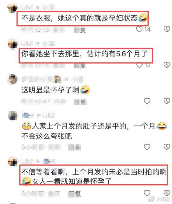The width and height of the screenshot is (172, 204).
Task: Like the '这明显是怀孕了啊' comment
Action: (147, 101)
